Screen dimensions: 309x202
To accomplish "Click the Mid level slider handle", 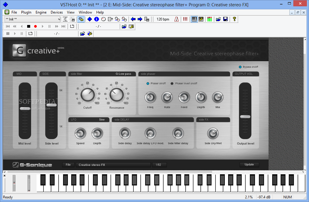I will click(25, 109).
